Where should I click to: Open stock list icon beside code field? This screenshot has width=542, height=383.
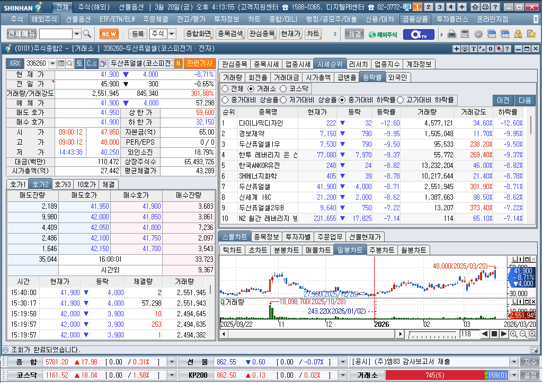(x=61, y=63)
